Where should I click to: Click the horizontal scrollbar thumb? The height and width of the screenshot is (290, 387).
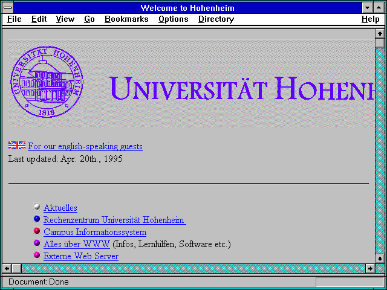click(x=16, y=268)
